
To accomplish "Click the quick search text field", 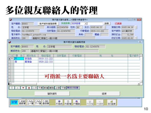I will click(x=95, y=24).
